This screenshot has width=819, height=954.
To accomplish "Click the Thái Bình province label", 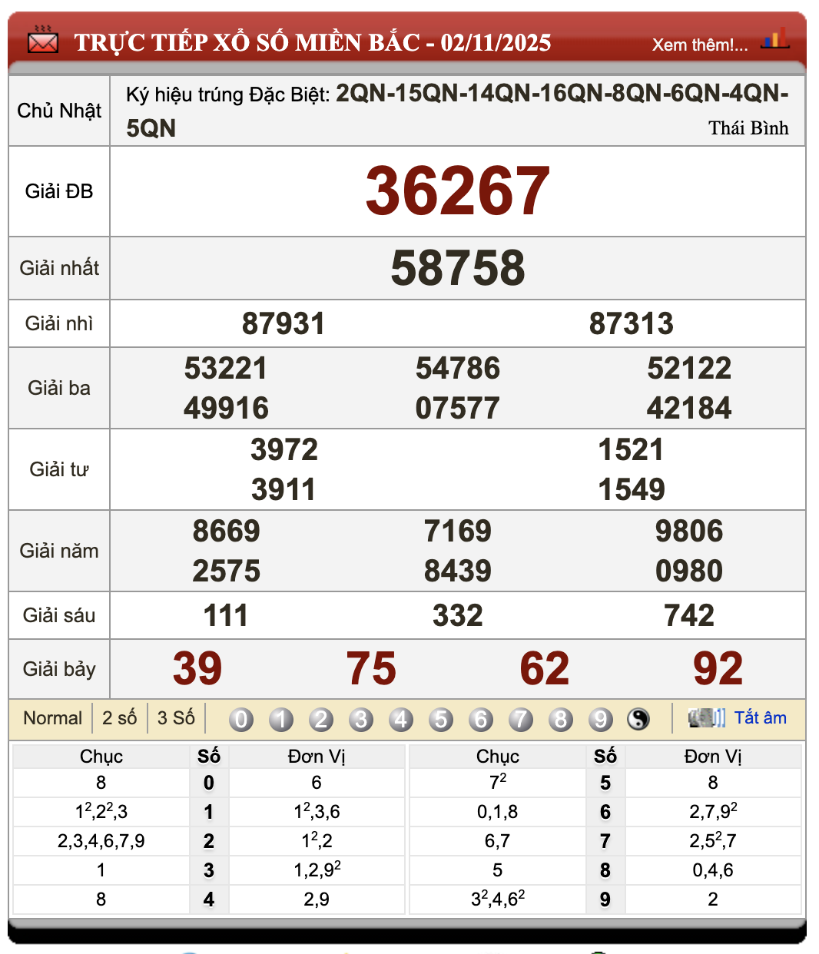I will 749,128.
